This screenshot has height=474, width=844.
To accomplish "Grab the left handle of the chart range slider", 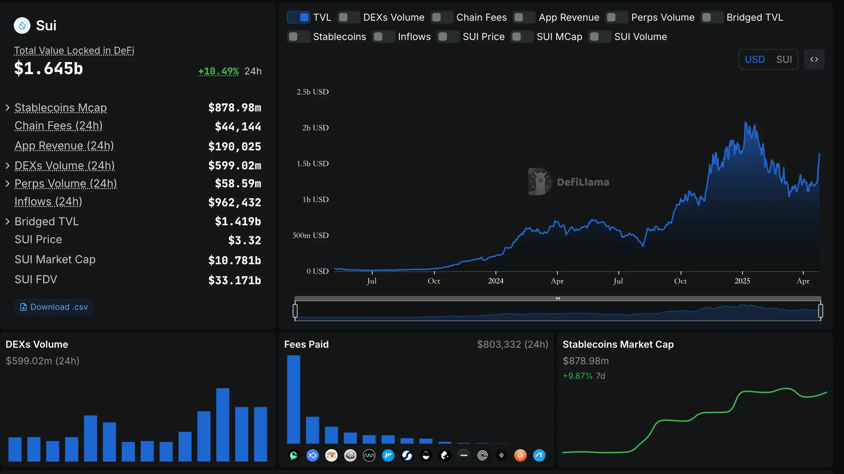I will coord(295,310).
